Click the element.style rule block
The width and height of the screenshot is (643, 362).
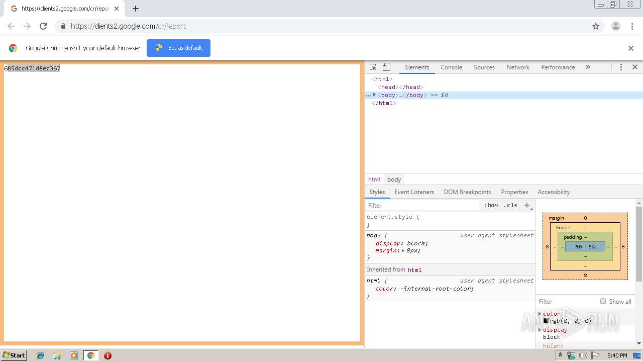pos(450,221)
